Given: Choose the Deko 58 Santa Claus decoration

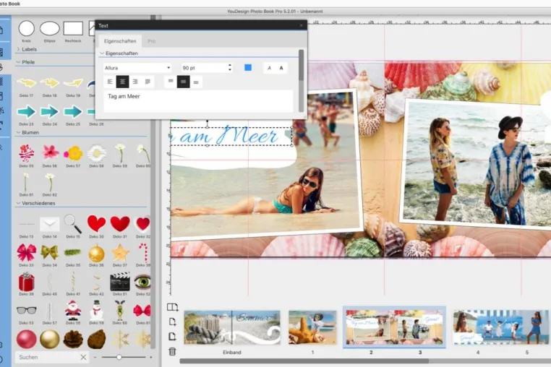Looking at the screenshot, I should pos(73,310).
